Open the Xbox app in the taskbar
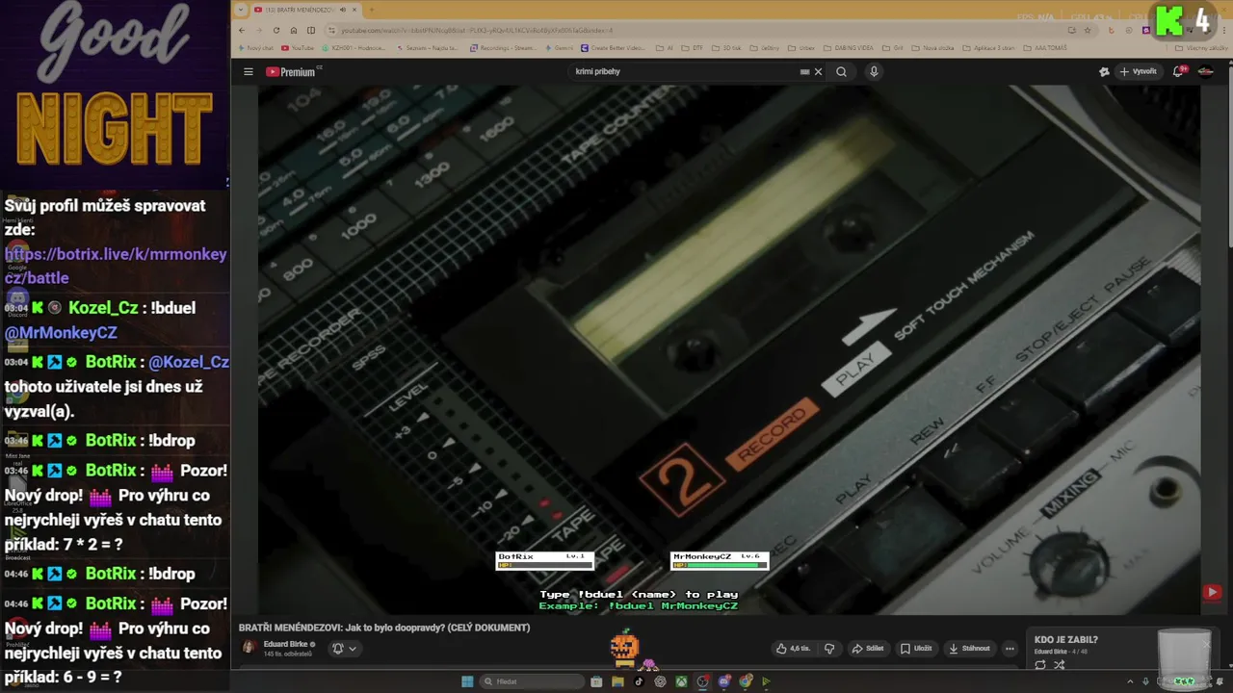Image resolution: width=1233 pixels, height=693 pixels. point(681,681)
